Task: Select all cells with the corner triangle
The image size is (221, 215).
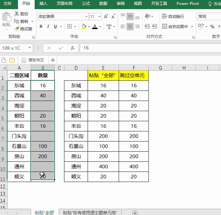Action: click(x=4, y=68)
